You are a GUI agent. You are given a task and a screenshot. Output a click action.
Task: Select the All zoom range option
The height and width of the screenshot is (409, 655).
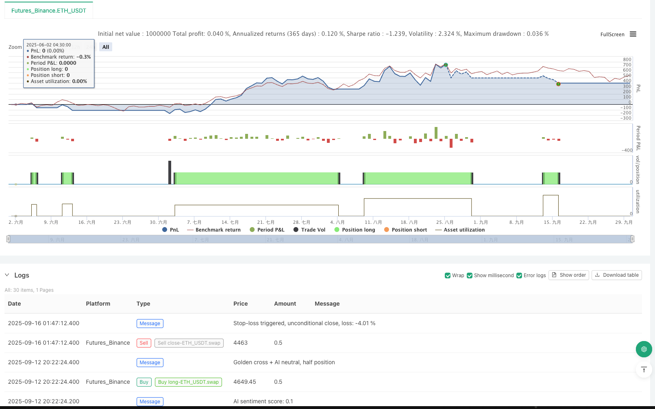click(x=105, y=46)
